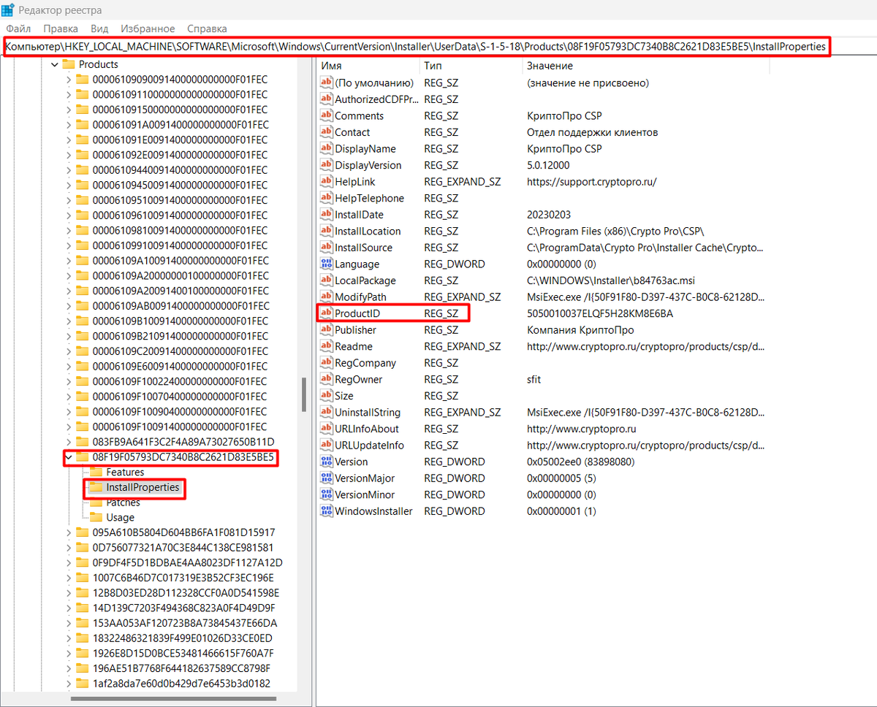This screenshot has height=707, width=877.
Task: Click binary icon of VersionMajor value
Action: click(327, 478)
